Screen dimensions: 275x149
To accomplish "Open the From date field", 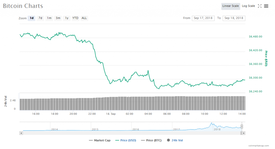I will point(203,18).
